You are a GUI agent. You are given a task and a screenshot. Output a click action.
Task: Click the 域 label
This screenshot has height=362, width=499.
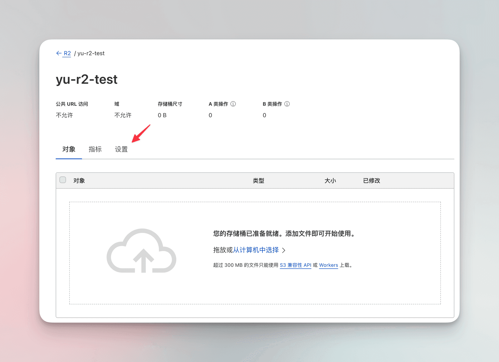[x=117, y=104]
